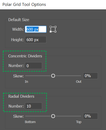Click the 'Out' skew label
The image size is (106, 130).
point(79,81)
